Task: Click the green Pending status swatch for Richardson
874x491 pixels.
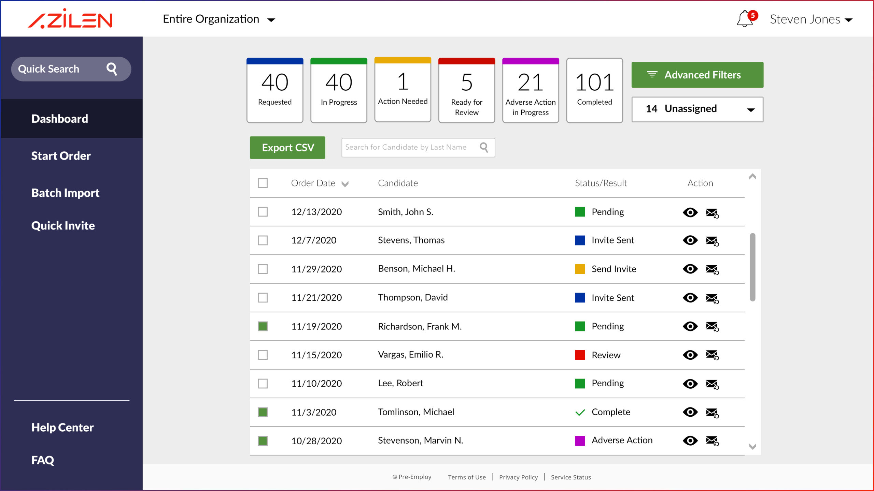Action: point(580,326)
